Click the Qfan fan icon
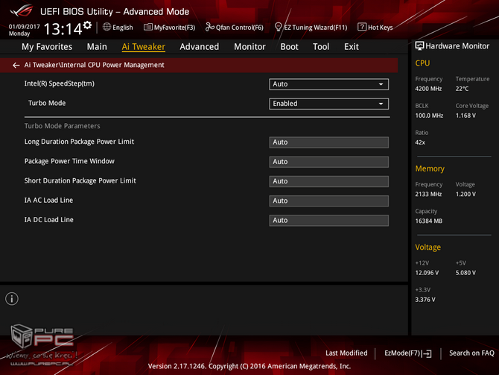The width and height of the screenshot is (499, 375). click(x=210, y=27)
